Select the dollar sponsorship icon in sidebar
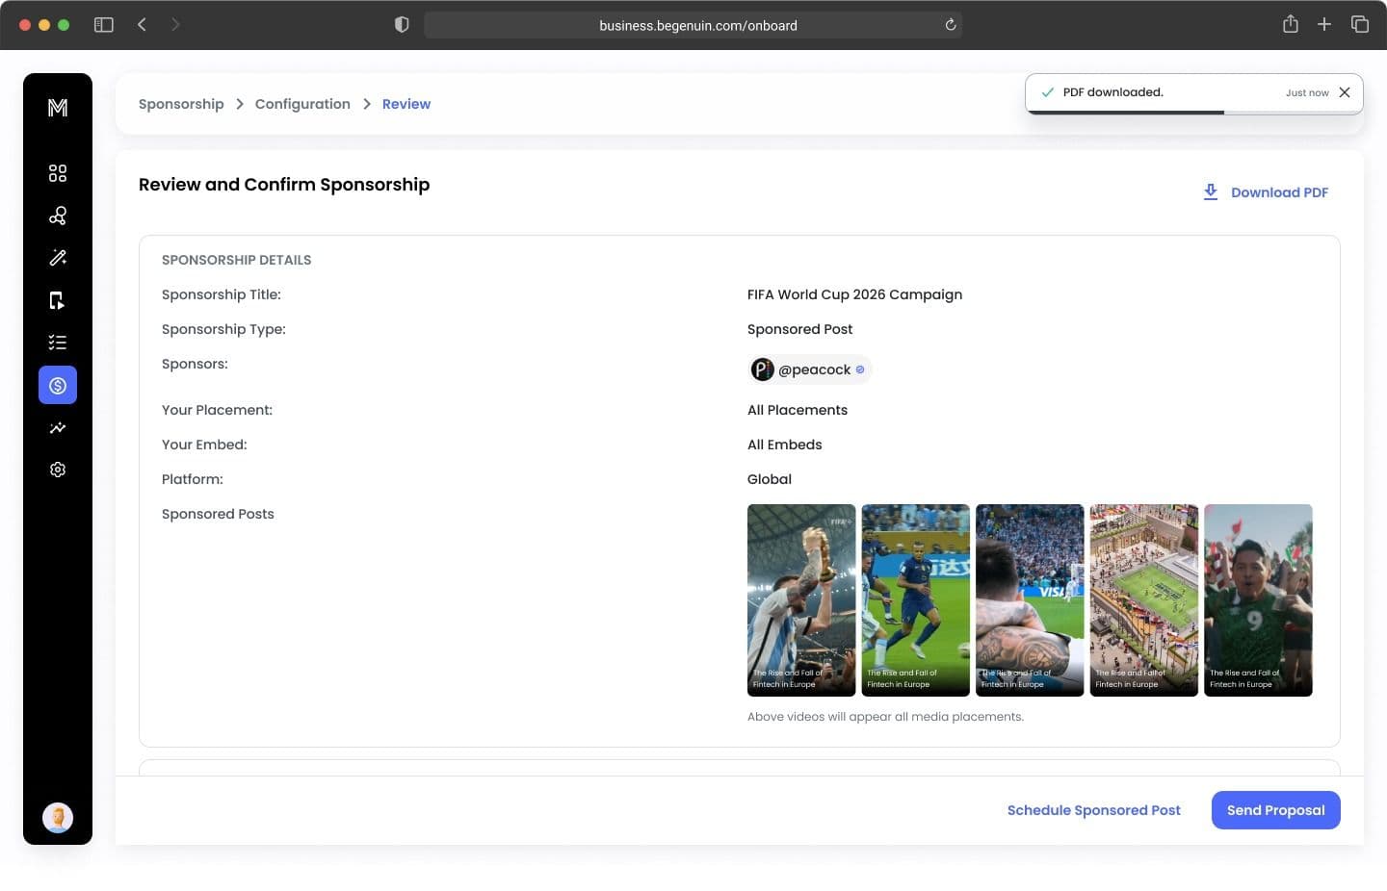The height and width of the screenshot is (891, 1387). tap(58, 385)
